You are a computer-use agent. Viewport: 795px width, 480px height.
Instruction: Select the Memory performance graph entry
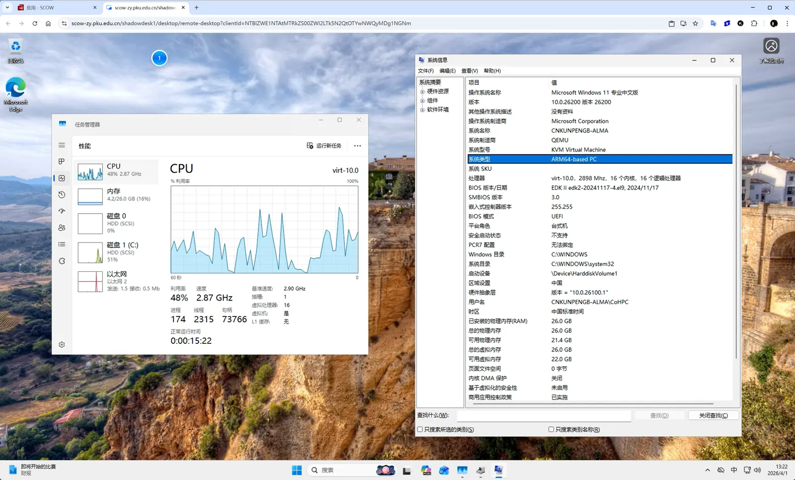[116, 196]
